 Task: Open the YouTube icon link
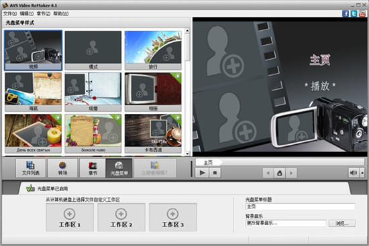[x=362, y=13]
